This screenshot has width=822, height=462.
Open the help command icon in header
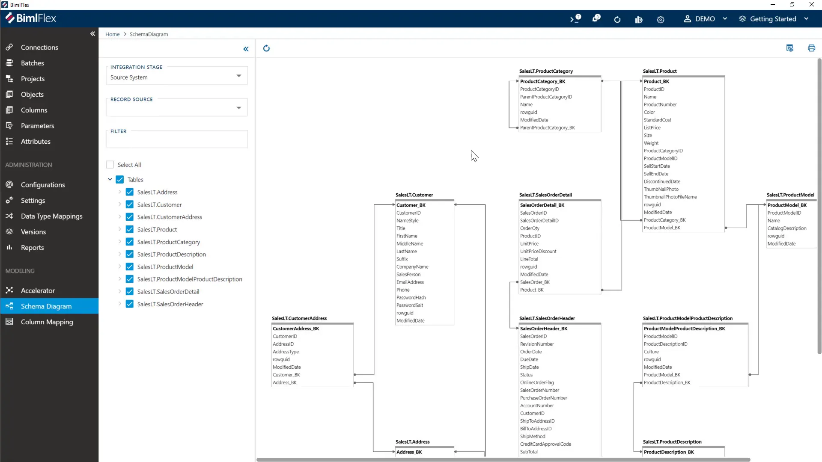tap(575, 19)
